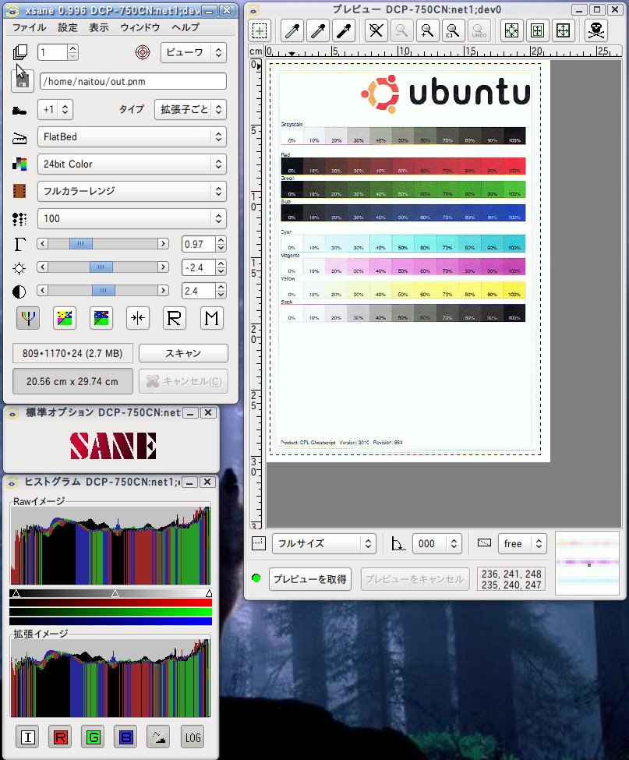The height and width of the screenshot is (760, 629).
Task: Pick white point with the white pipette
Action: click(292, 31)
